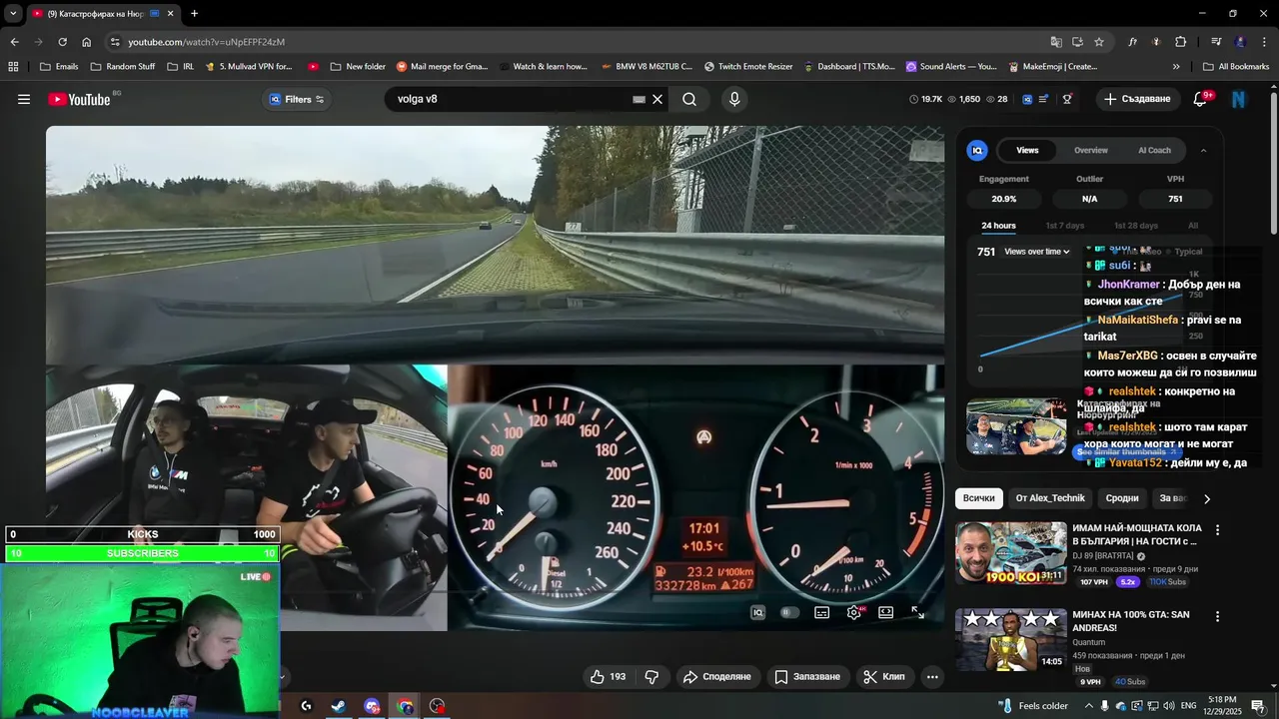Switch to the AI Coach tab
1279x719 pixels.
tap(1154, 150)
